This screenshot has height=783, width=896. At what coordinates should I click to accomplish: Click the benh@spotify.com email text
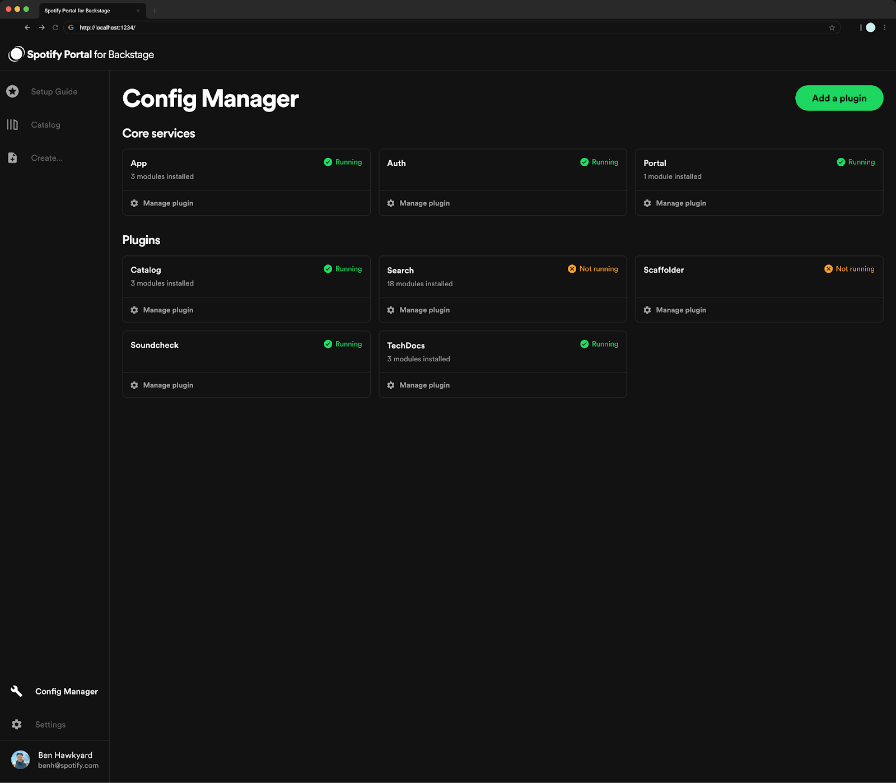68,766
